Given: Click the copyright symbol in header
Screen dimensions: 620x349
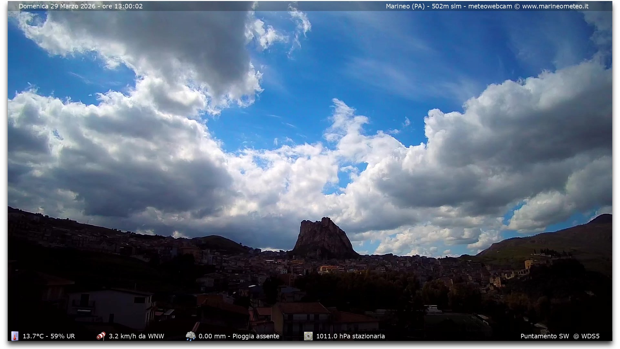Looking at the screenshot, I should pyautogui.click(x=517, y=6).
